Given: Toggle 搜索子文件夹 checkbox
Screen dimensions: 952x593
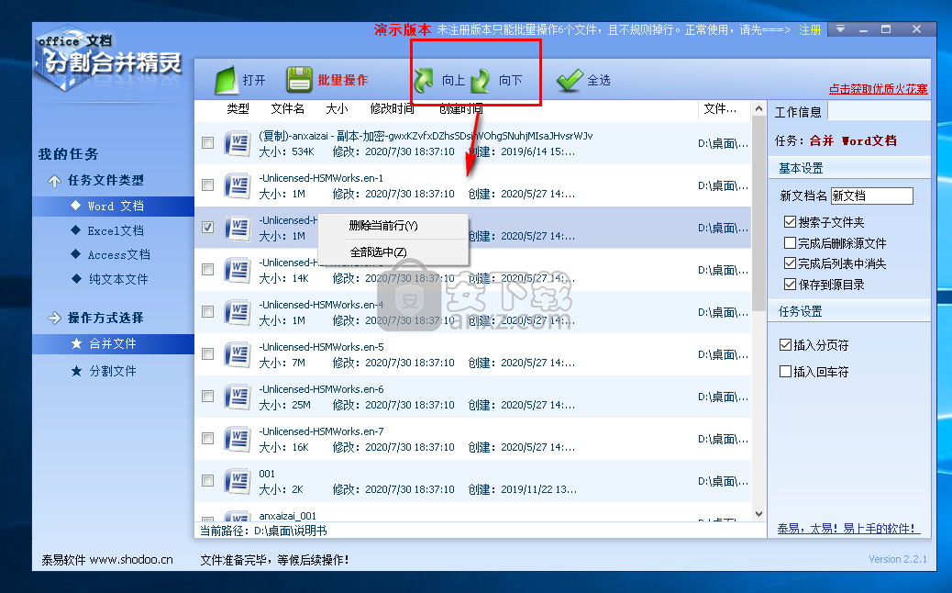Looking at the screenshot, I should [x=790, y=222].
